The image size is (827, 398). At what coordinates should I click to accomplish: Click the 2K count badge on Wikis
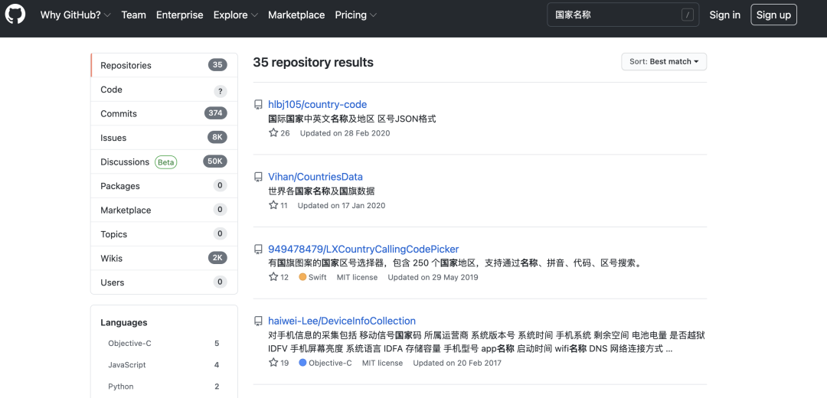point(217,258)
